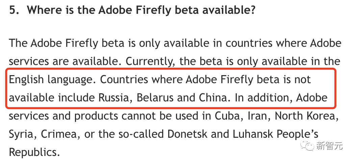Click the 新智元 watermark text
Screen dimensions: 354x161
point(329,146)
